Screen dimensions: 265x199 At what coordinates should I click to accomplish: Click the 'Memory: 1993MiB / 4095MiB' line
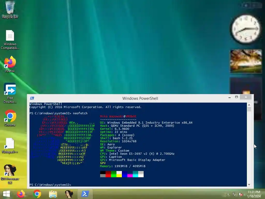[123, 166]
